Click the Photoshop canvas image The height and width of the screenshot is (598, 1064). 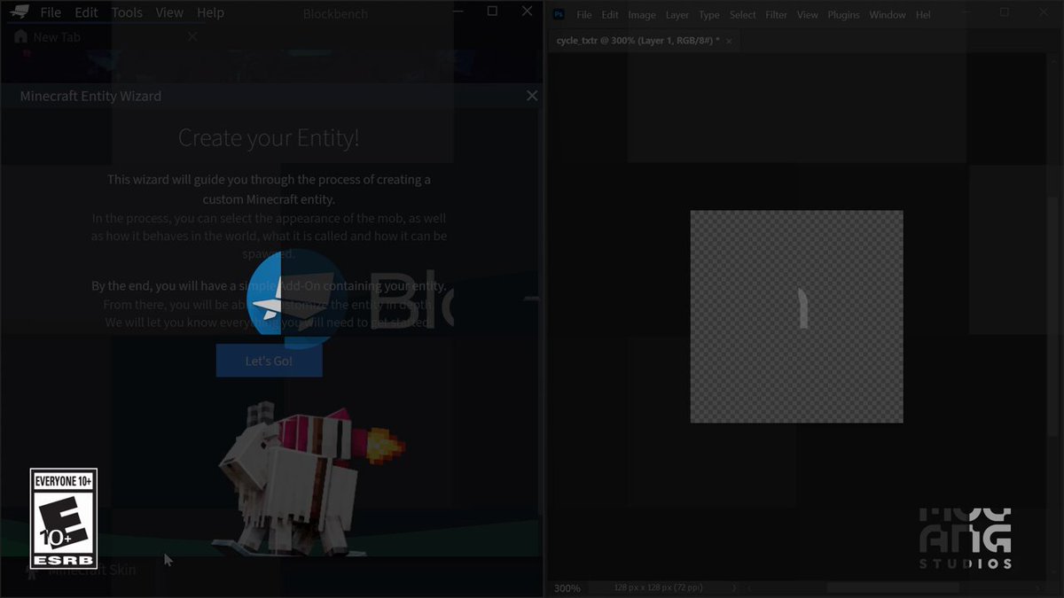[796, 316]
